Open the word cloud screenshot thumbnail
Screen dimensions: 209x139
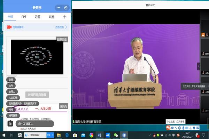[x=37, y=57]
